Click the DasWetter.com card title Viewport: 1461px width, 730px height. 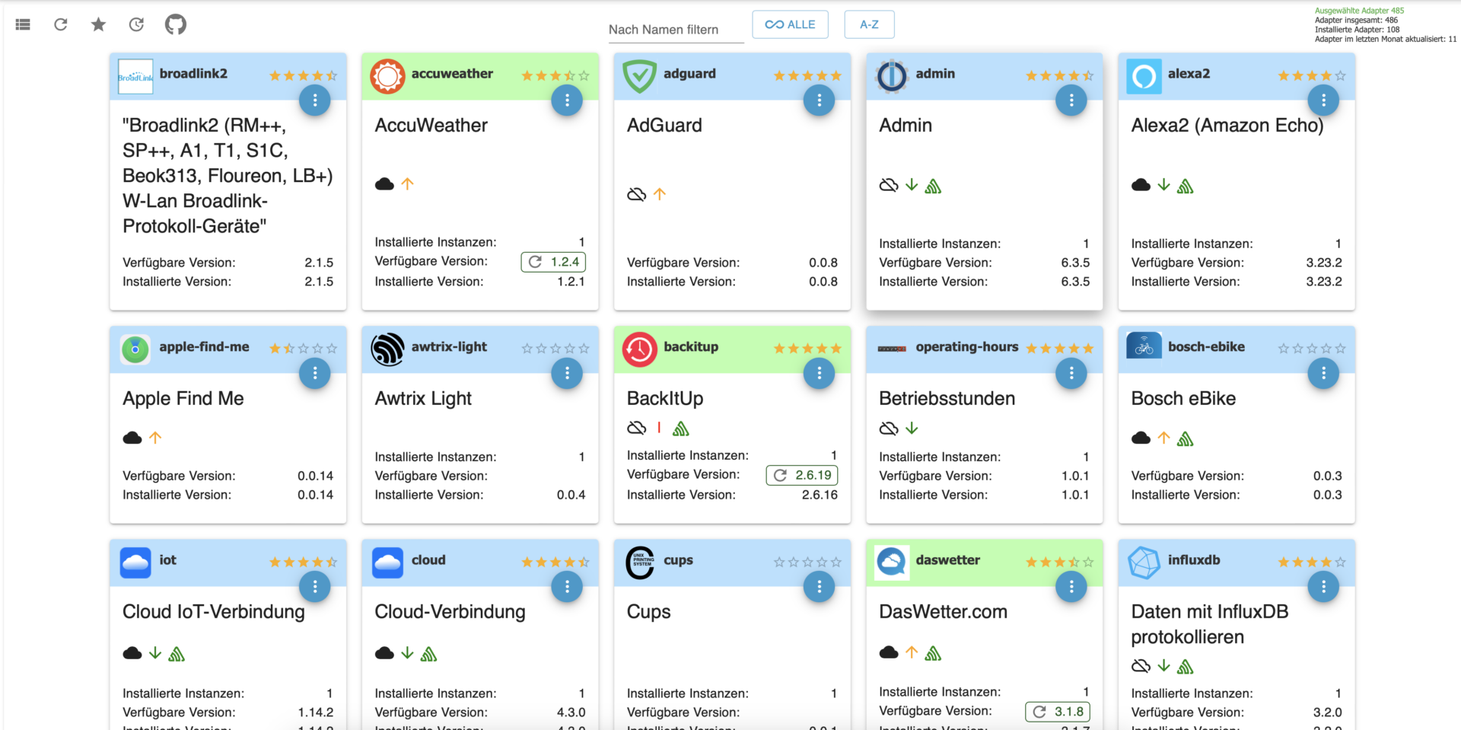(x=943, y=611)
